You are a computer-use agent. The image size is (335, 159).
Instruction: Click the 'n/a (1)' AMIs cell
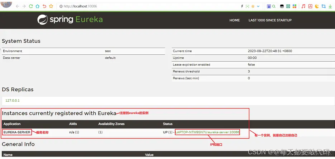pyautogui.click(x=74, y=132)
